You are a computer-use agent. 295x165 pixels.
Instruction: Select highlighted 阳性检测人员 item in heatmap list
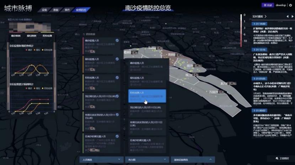pos(147,95)
